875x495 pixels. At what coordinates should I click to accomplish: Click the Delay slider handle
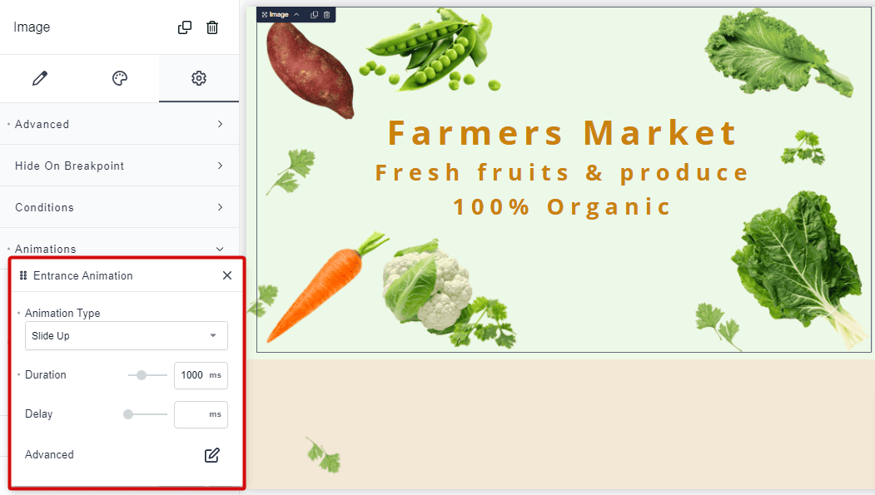(x=128, y=414)
